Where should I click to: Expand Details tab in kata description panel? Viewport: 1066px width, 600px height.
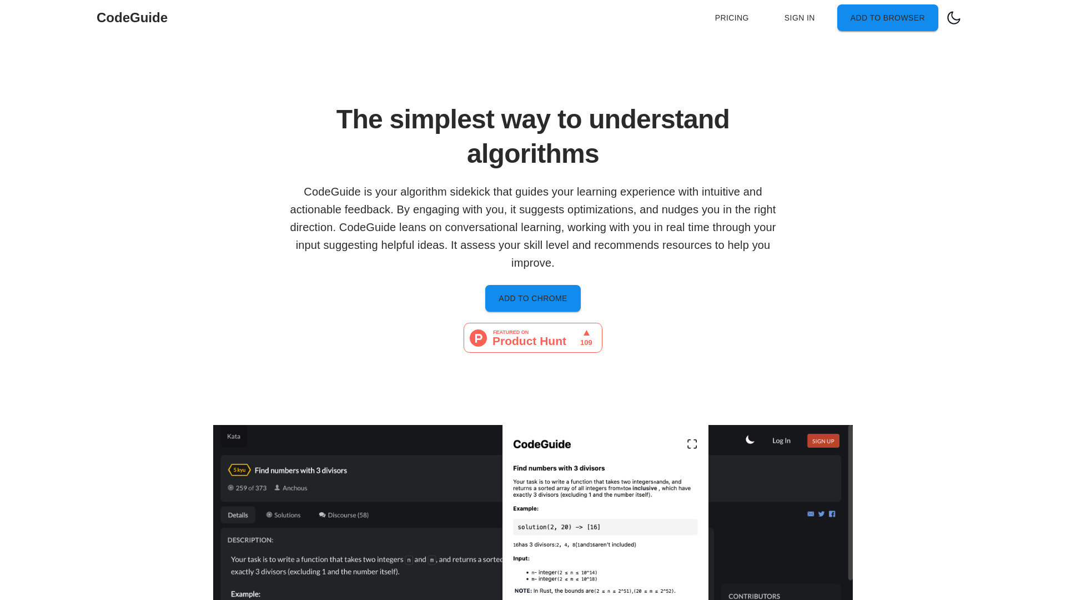click(x=238, y=514)
